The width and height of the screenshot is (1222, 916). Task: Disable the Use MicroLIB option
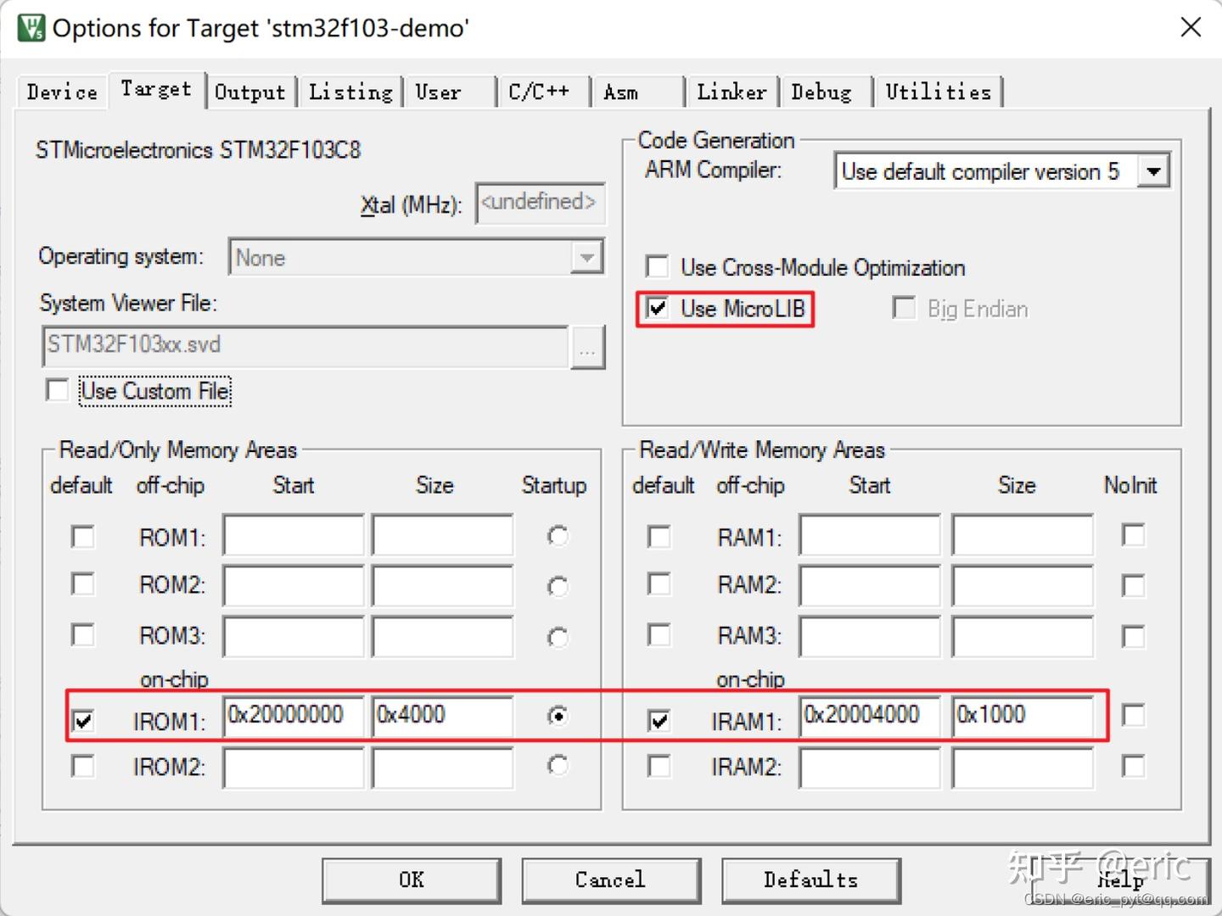tap(657, 309)
